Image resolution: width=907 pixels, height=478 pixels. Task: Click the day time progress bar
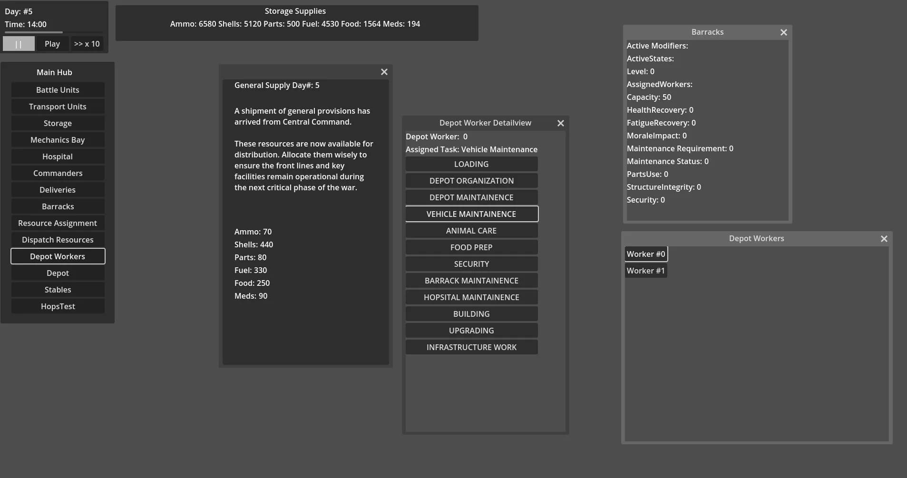54,32
